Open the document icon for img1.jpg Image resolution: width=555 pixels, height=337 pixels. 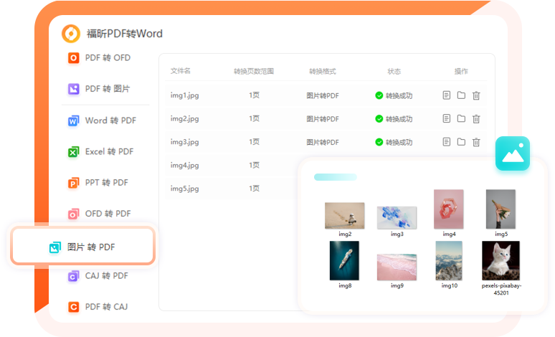[x=446, y=95]
